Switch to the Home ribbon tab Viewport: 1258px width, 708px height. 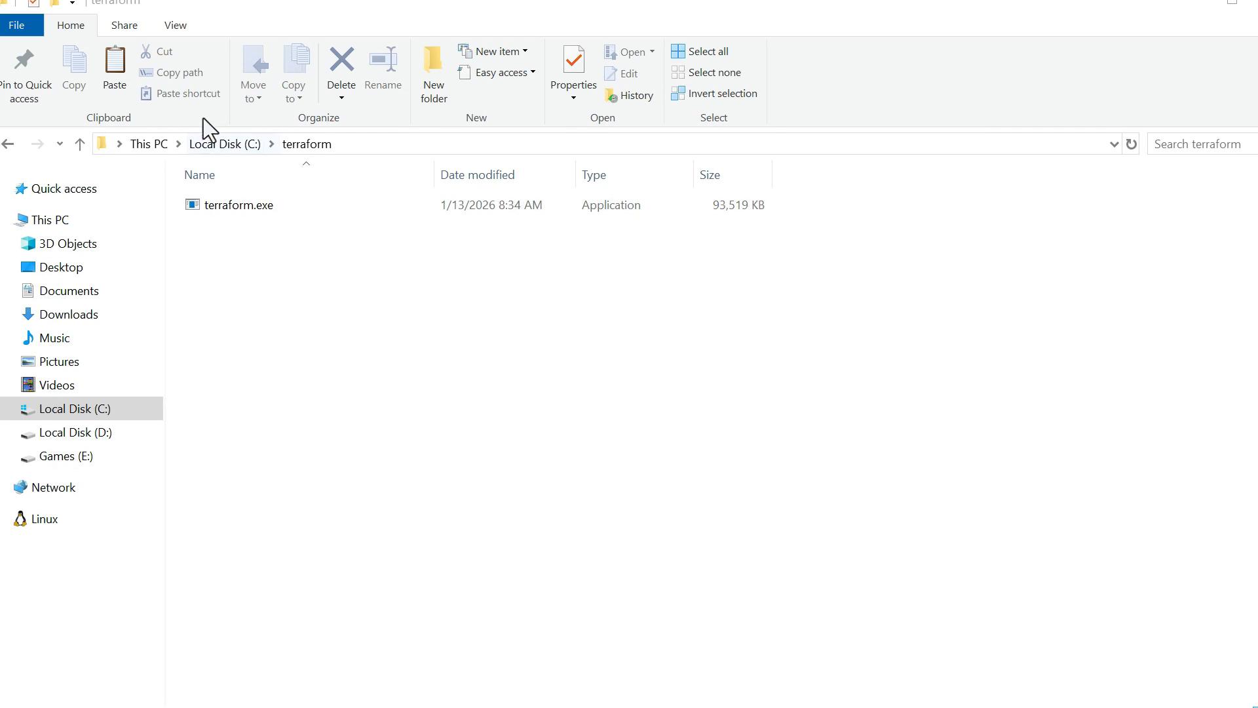click(71, 25)
